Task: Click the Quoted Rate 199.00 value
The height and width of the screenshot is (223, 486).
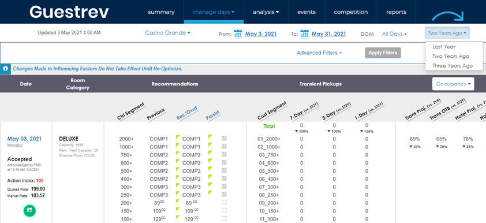Action: (x=38, y=188)
